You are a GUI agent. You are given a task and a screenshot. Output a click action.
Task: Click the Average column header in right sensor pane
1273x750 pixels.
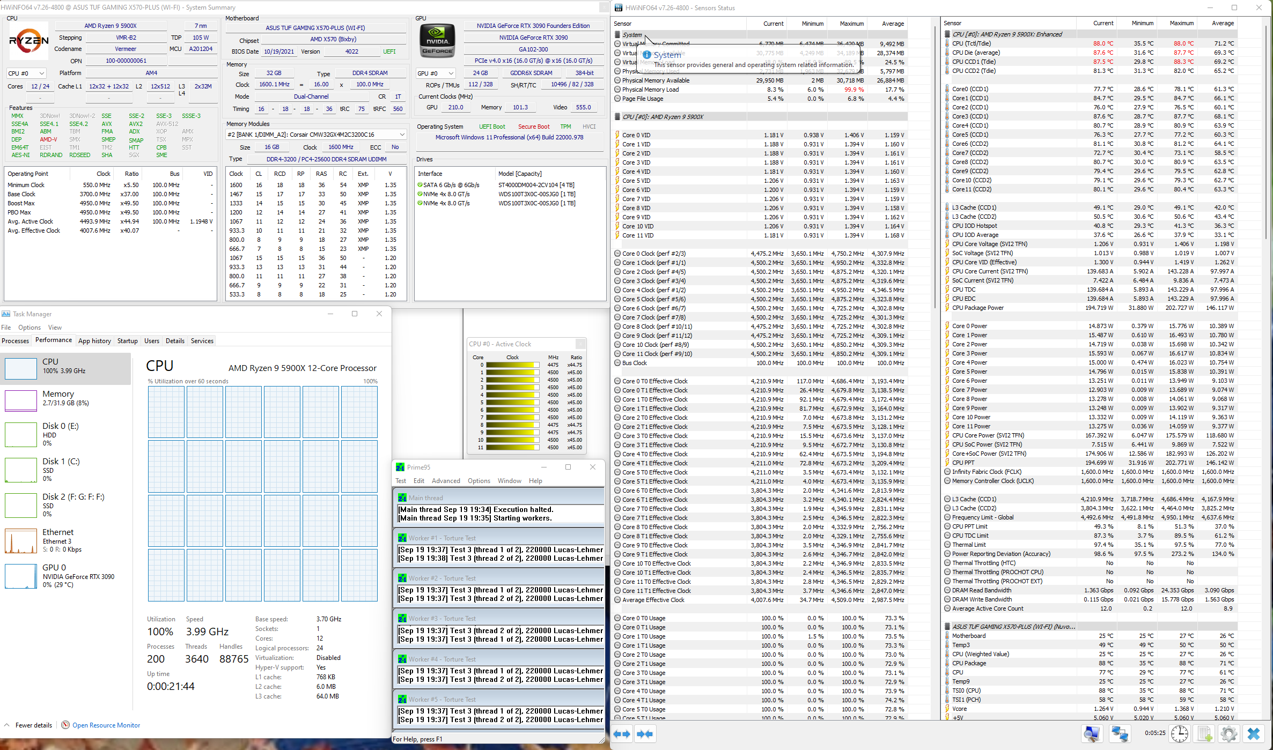click(1217, 23)
